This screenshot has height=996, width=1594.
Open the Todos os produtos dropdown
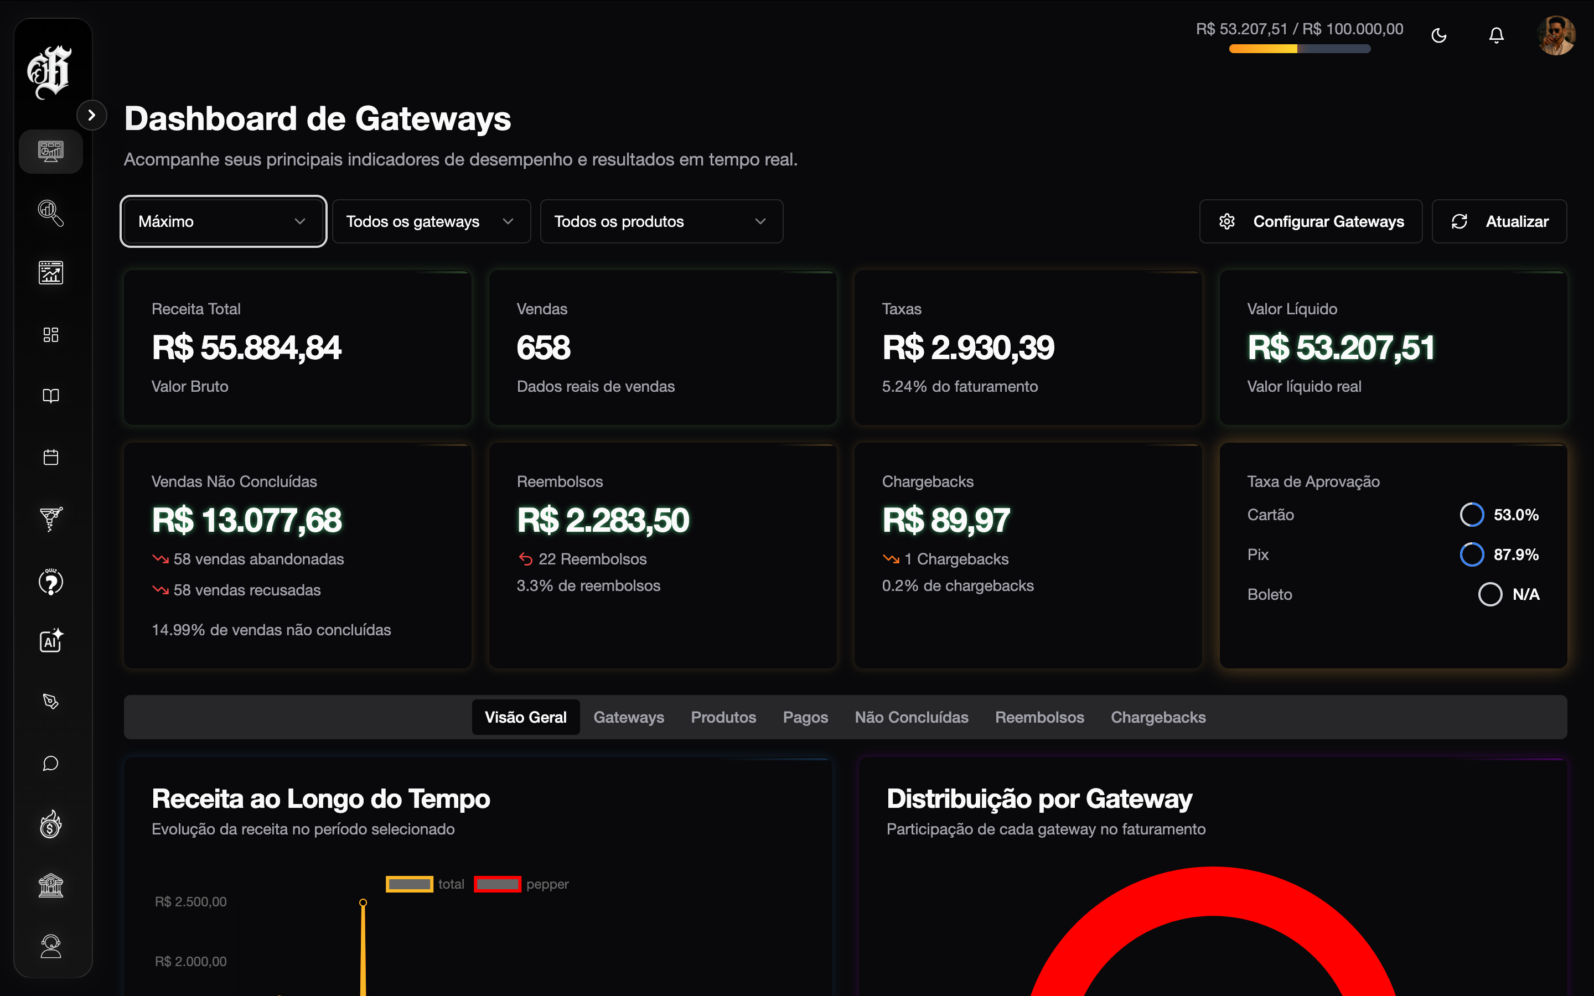point(661,221)
